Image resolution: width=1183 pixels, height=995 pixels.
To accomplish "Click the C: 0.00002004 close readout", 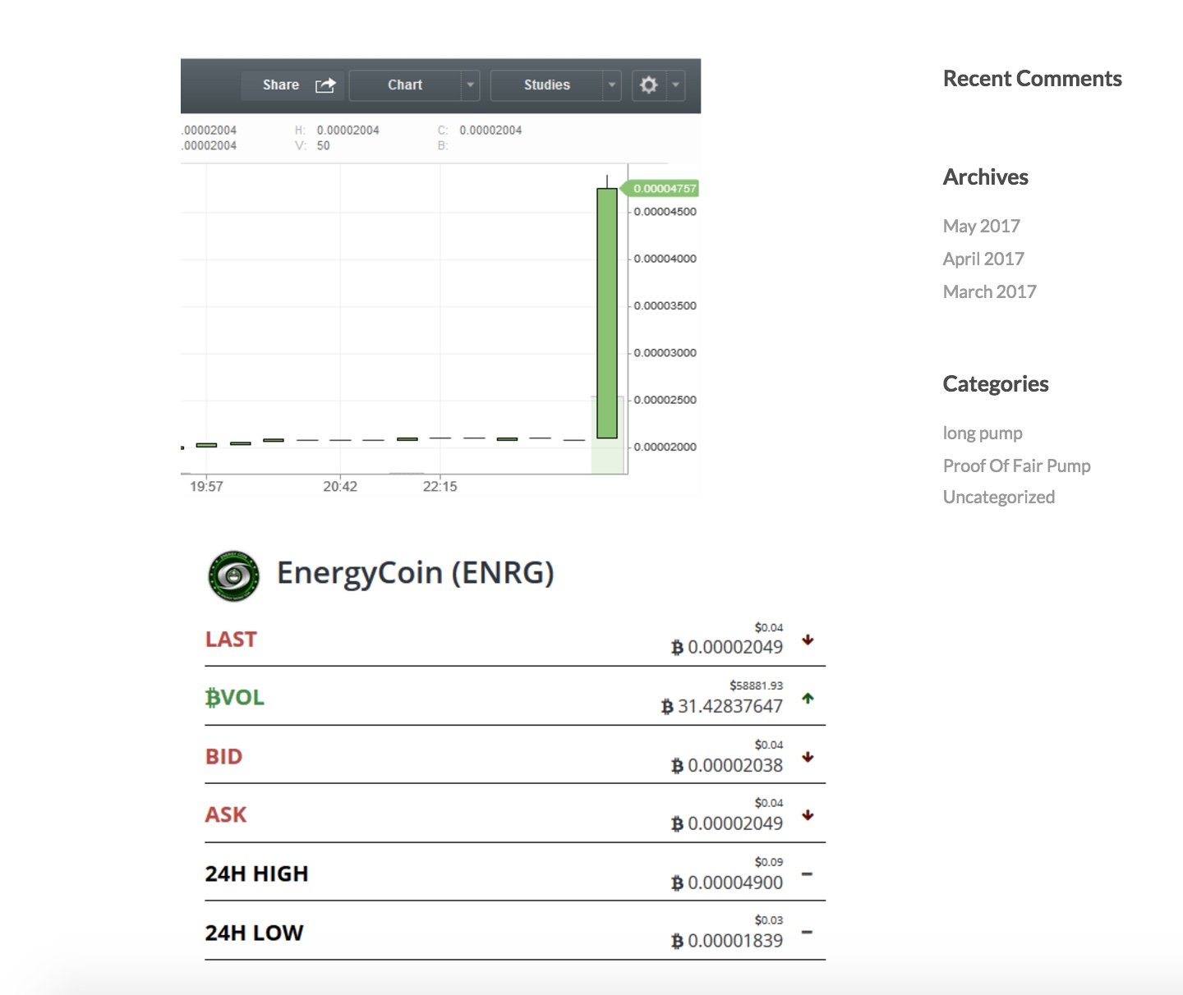I will [480, 130].
